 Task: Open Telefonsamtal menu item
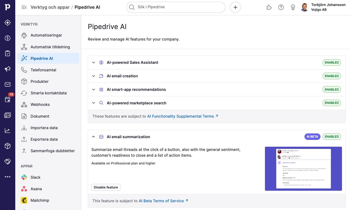pyautogui.click(x=48, y=70)
